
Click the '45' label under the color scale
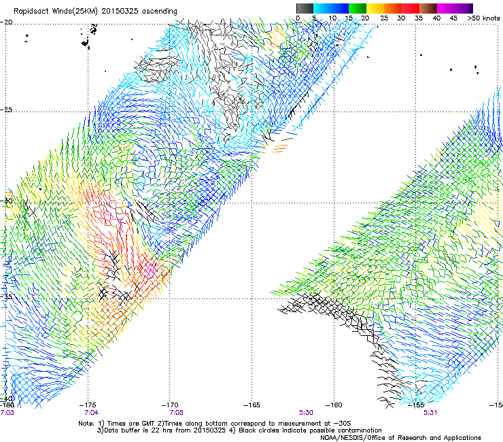click(x=453, y=18)
